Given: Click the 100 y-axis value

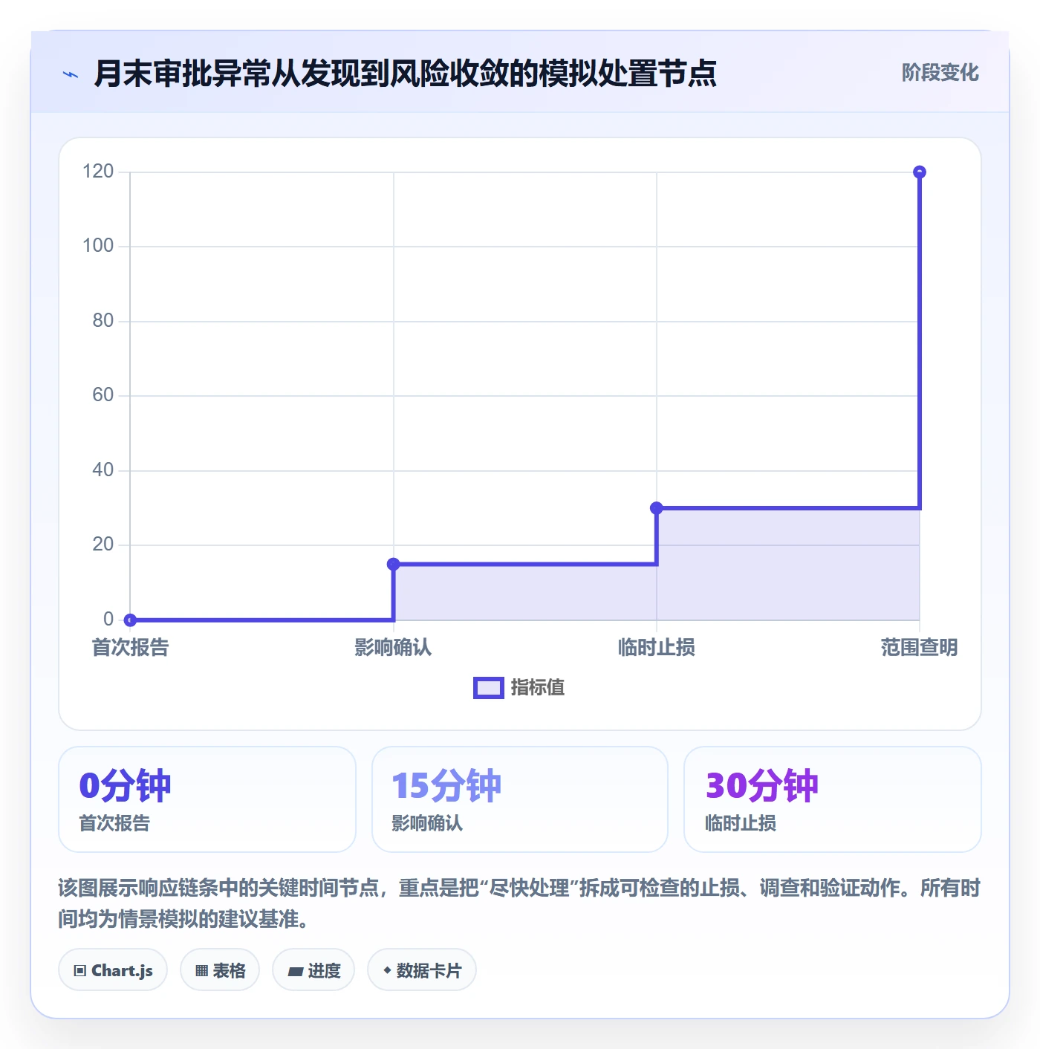Looking at the screenshot, I should click(98, 246).
